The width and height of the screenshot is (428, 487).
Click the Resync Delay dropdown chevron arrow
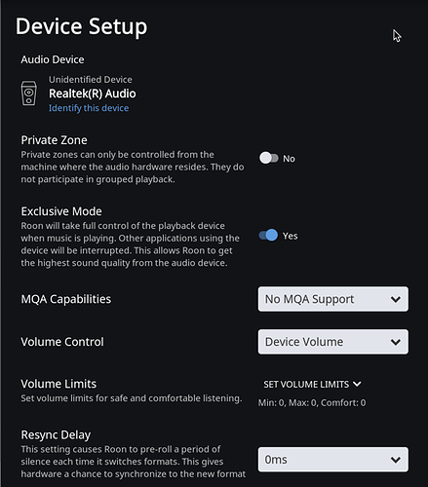[x=396, y=460]
